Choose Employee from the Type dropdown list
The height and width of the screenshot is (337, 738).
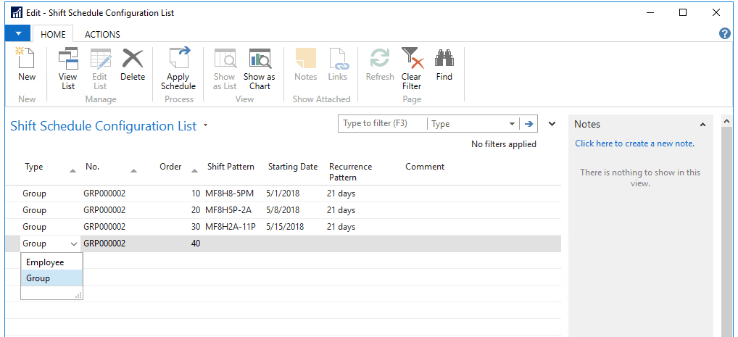(x=45, y=262)
